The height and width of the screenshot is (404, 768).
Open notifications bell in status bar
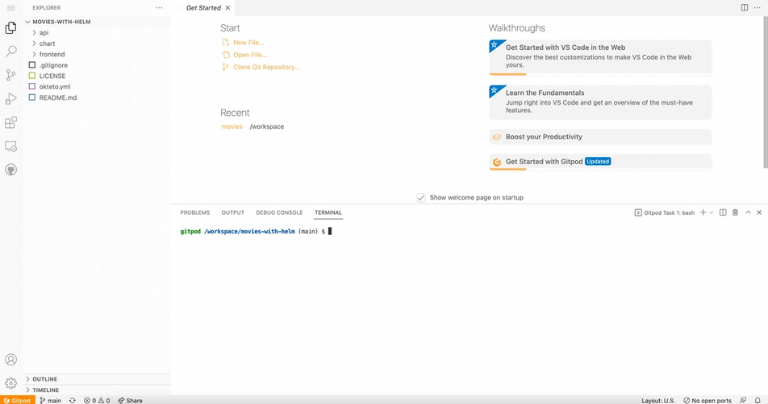758,400
